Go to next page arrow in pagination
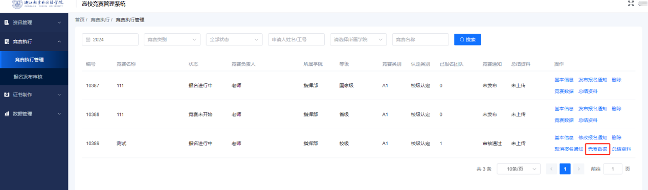Screen dimensions: 648x190 tap(579, 169)
